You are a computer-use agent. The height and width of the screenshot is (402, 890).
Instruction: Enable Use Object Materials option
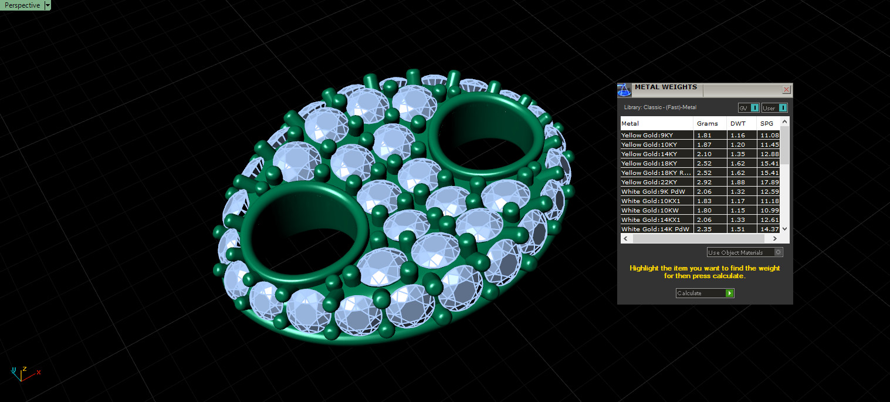pos(745,252)
